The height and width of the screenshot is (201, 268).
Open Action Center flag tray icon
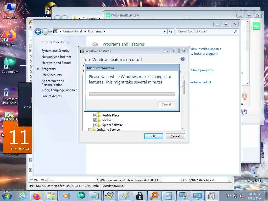tap(229, 196)
